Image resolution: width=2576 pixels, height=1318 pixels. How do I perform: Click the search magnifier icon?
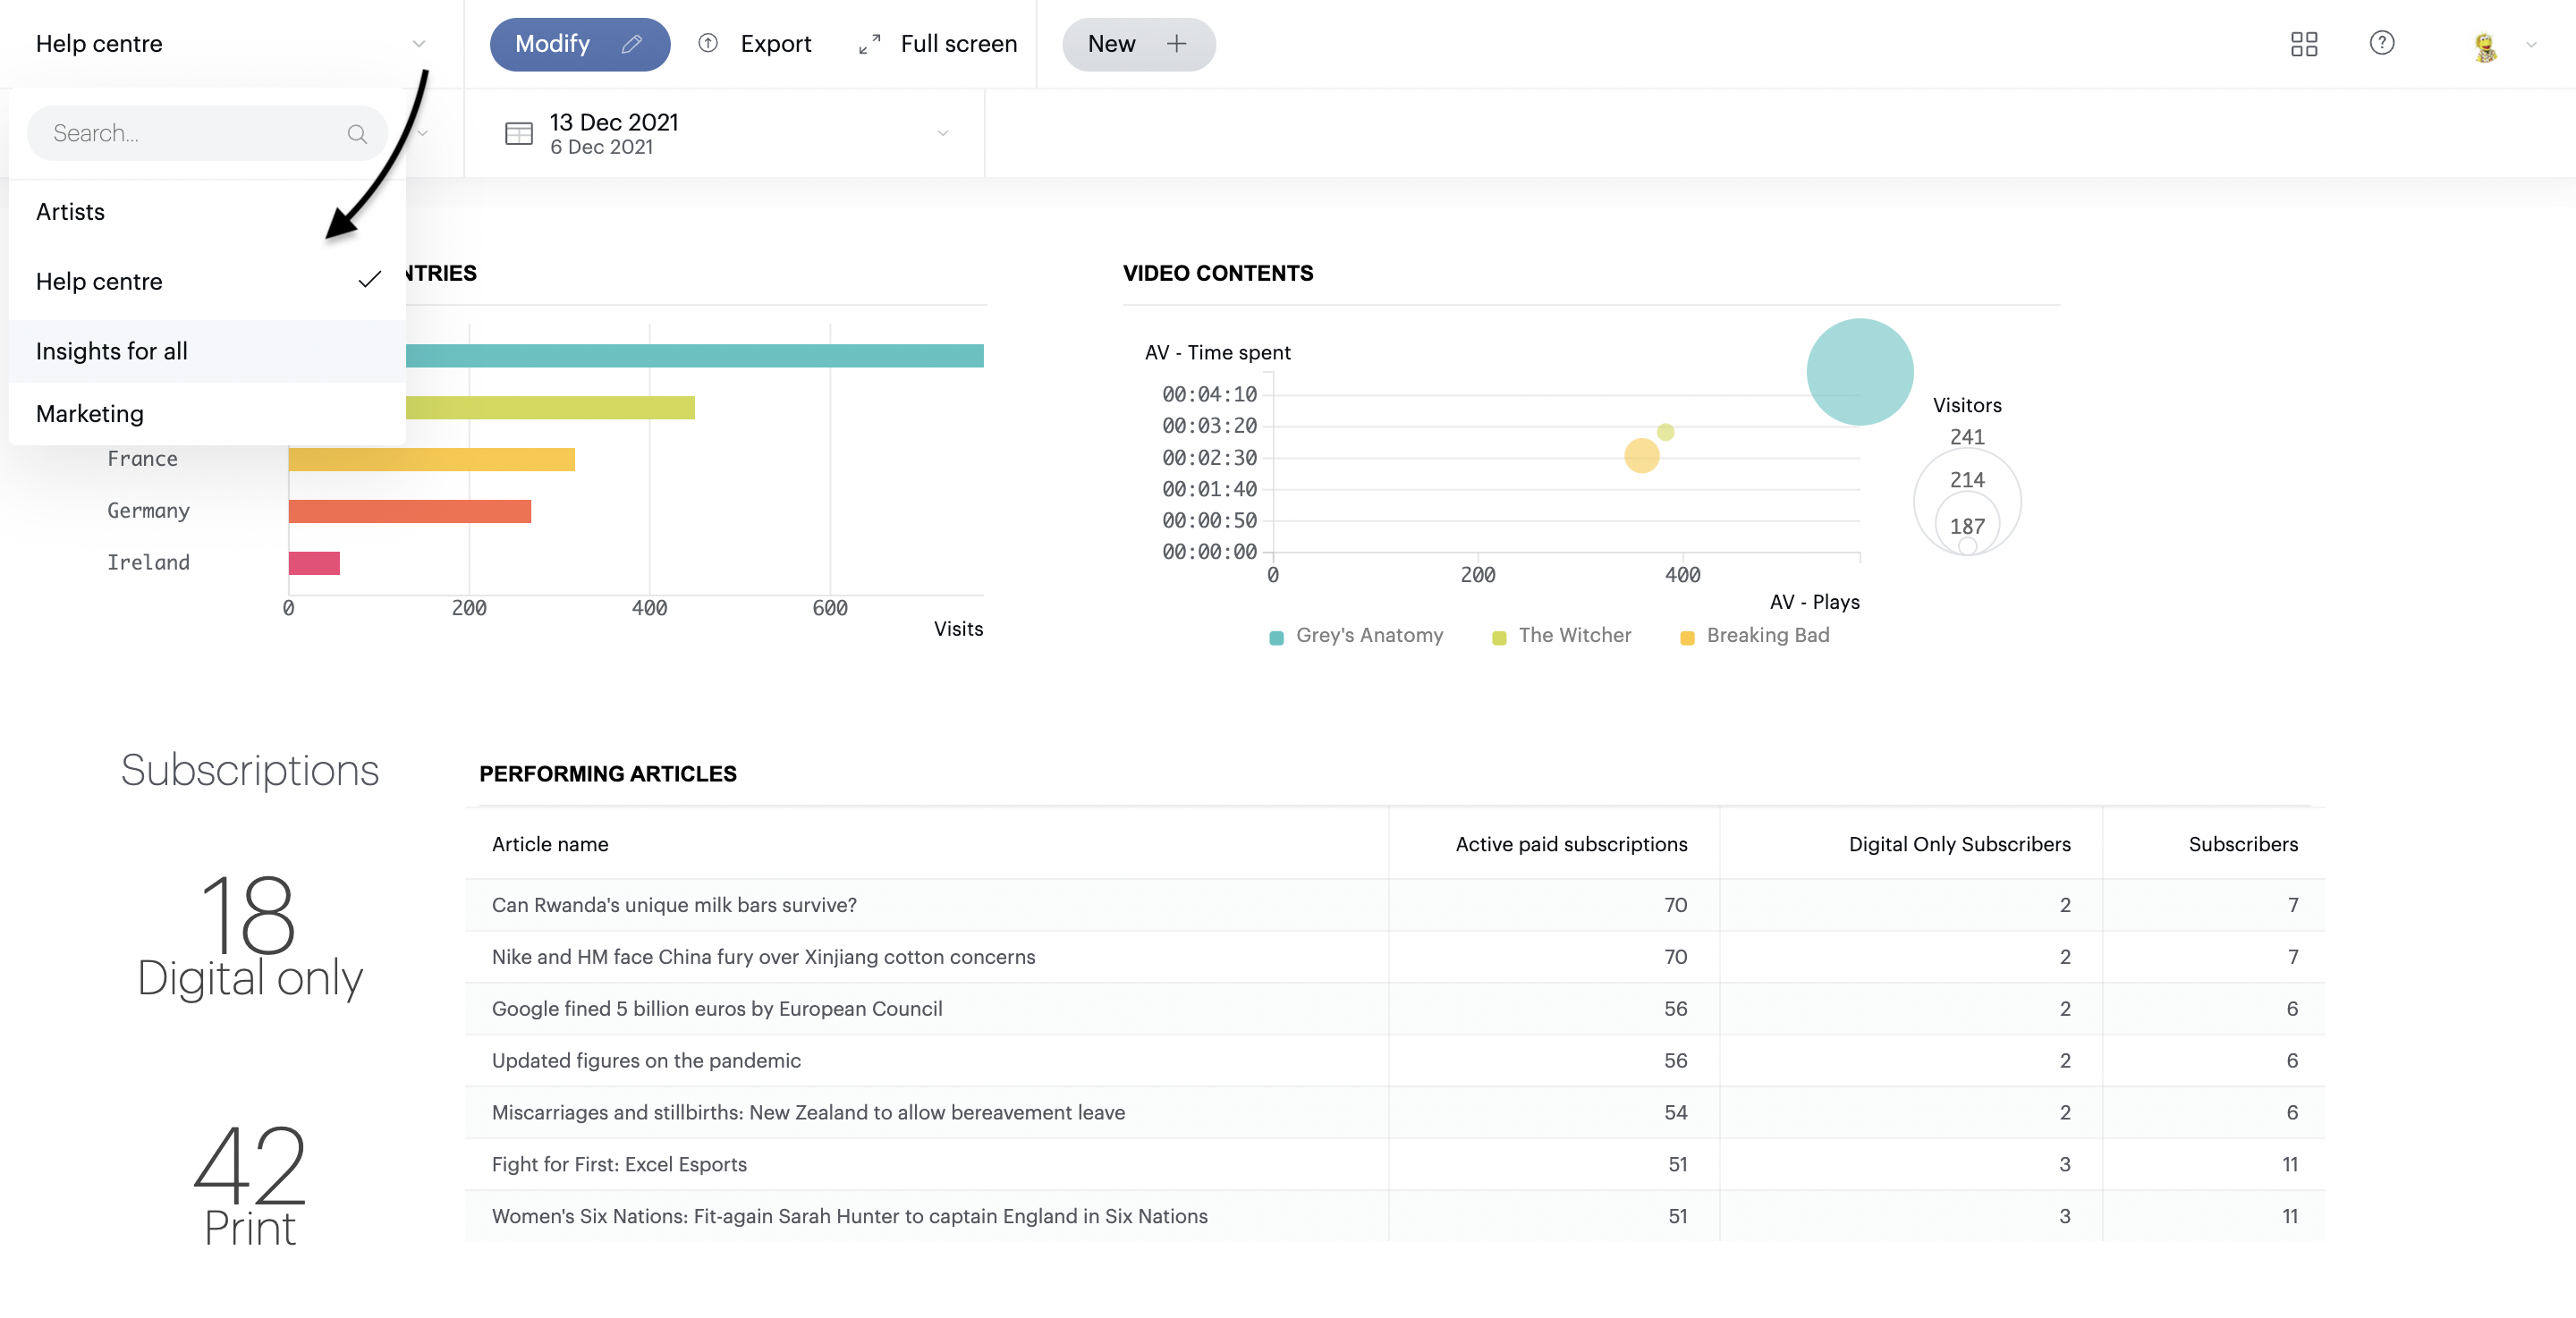click(357, 133)
